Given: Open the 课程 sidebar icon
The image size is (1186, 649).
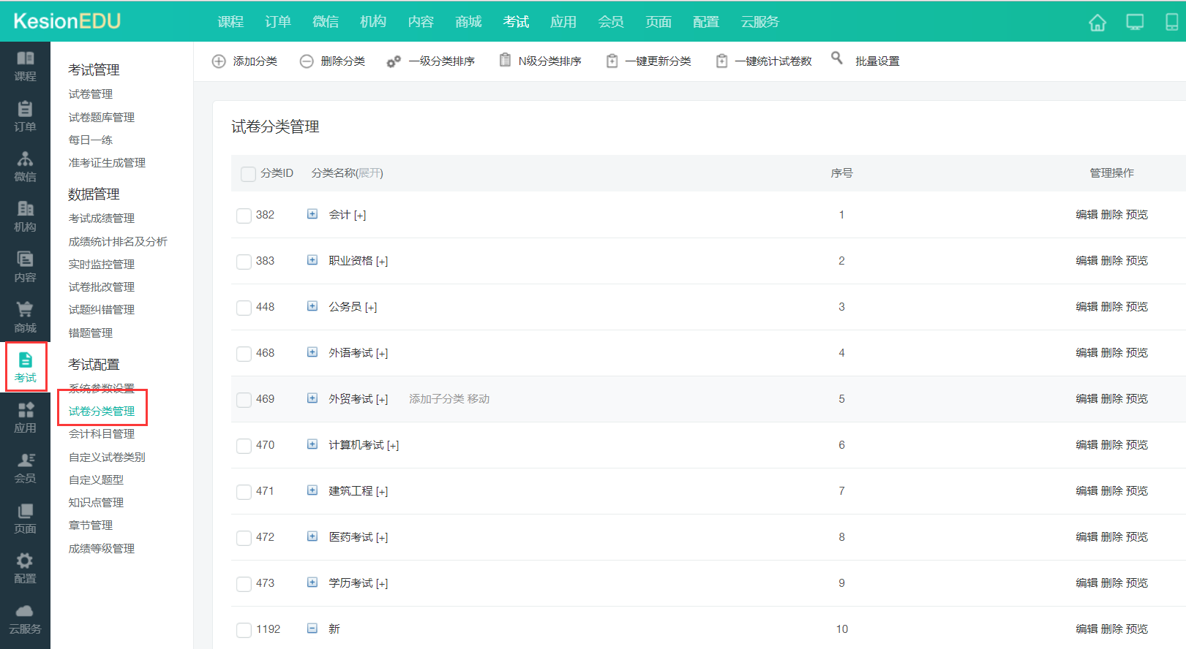Looking at the screenshot, I should click(25, 66).
